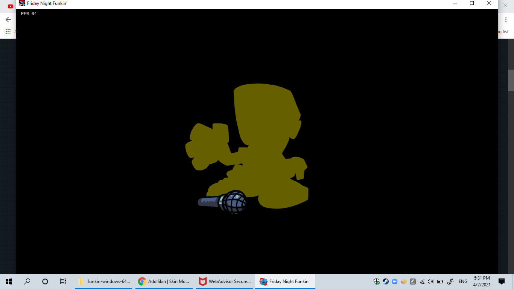Open the antivirus shield icon in the tray
Viewport: 514px width, 289px height.
[x=377, y=281]
